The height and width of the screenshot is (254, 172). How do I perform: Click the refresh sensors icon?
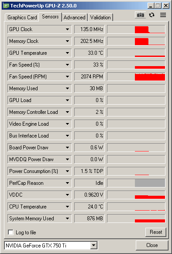tap(151, 15)
